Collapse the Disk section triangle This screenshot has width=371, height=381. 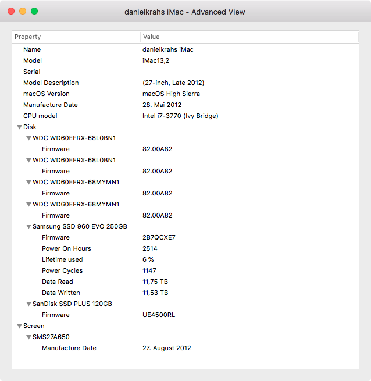tap(20, 127)
